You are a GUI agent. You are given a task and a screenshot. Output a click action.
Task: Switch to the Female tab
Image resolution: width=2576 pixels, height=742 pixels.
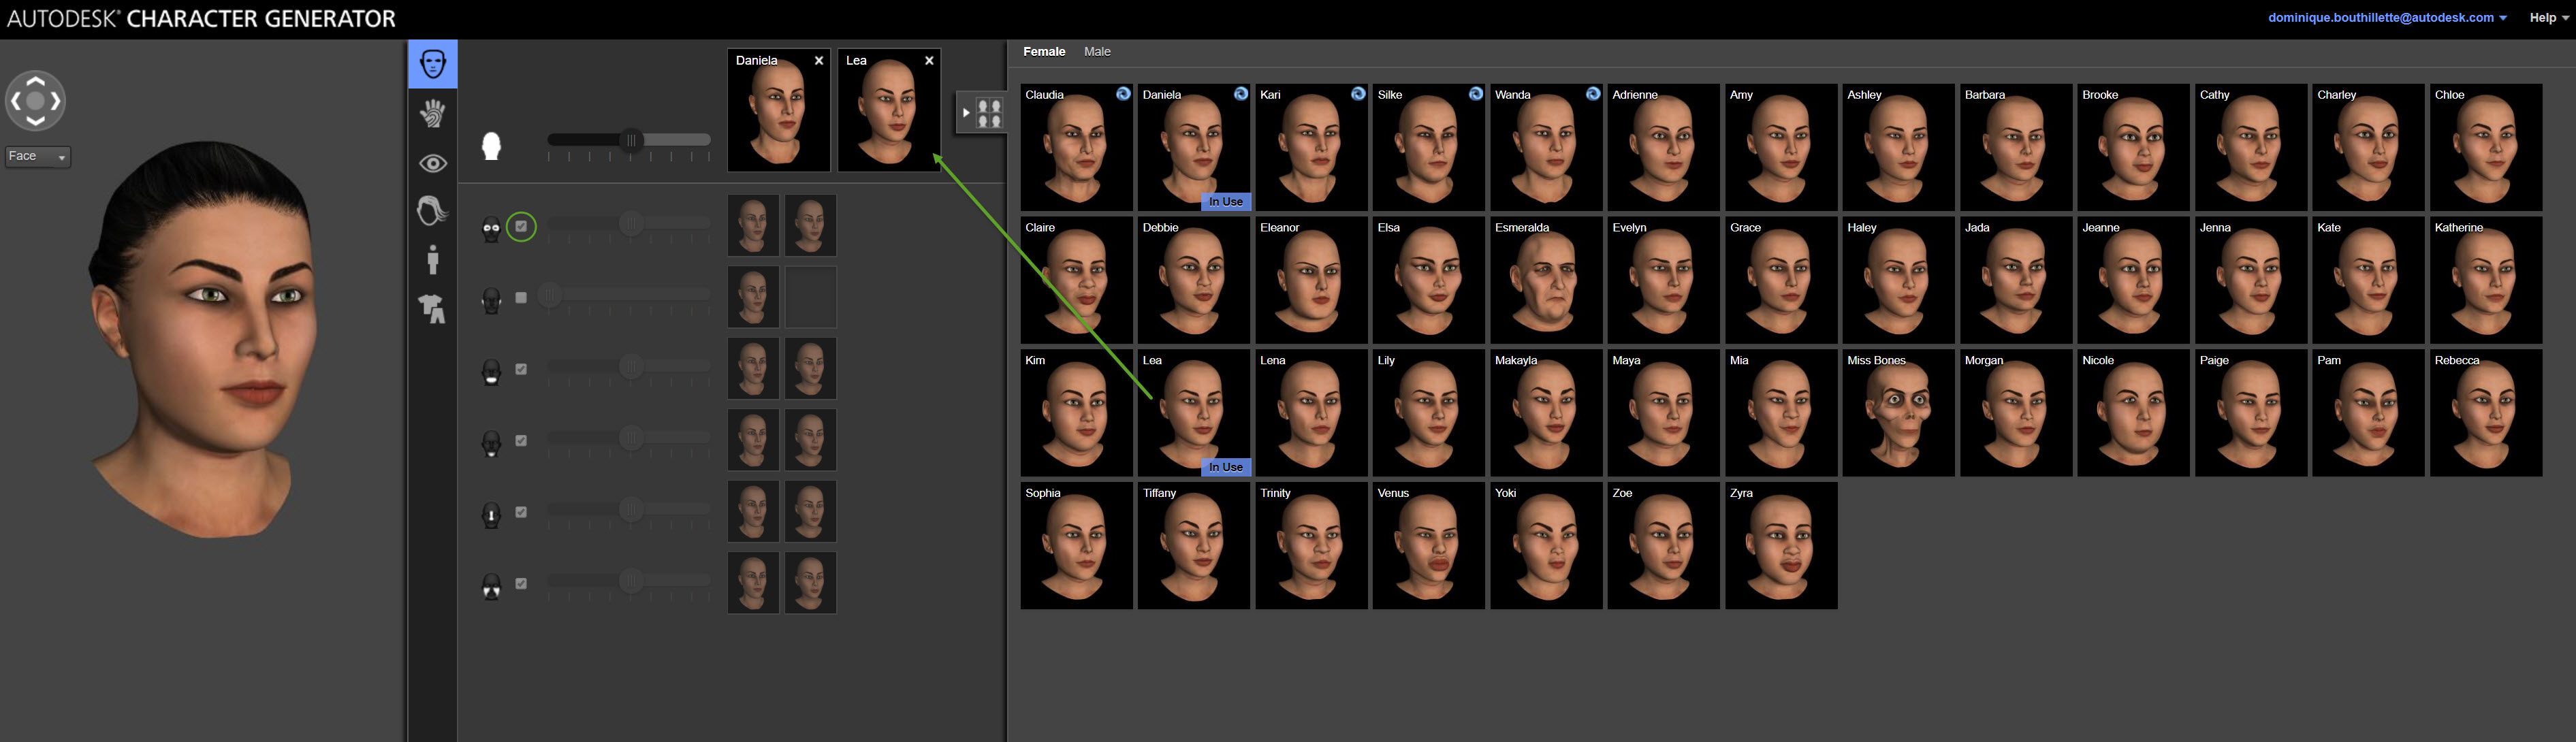pyautogui.click(x=1044, y=51)
